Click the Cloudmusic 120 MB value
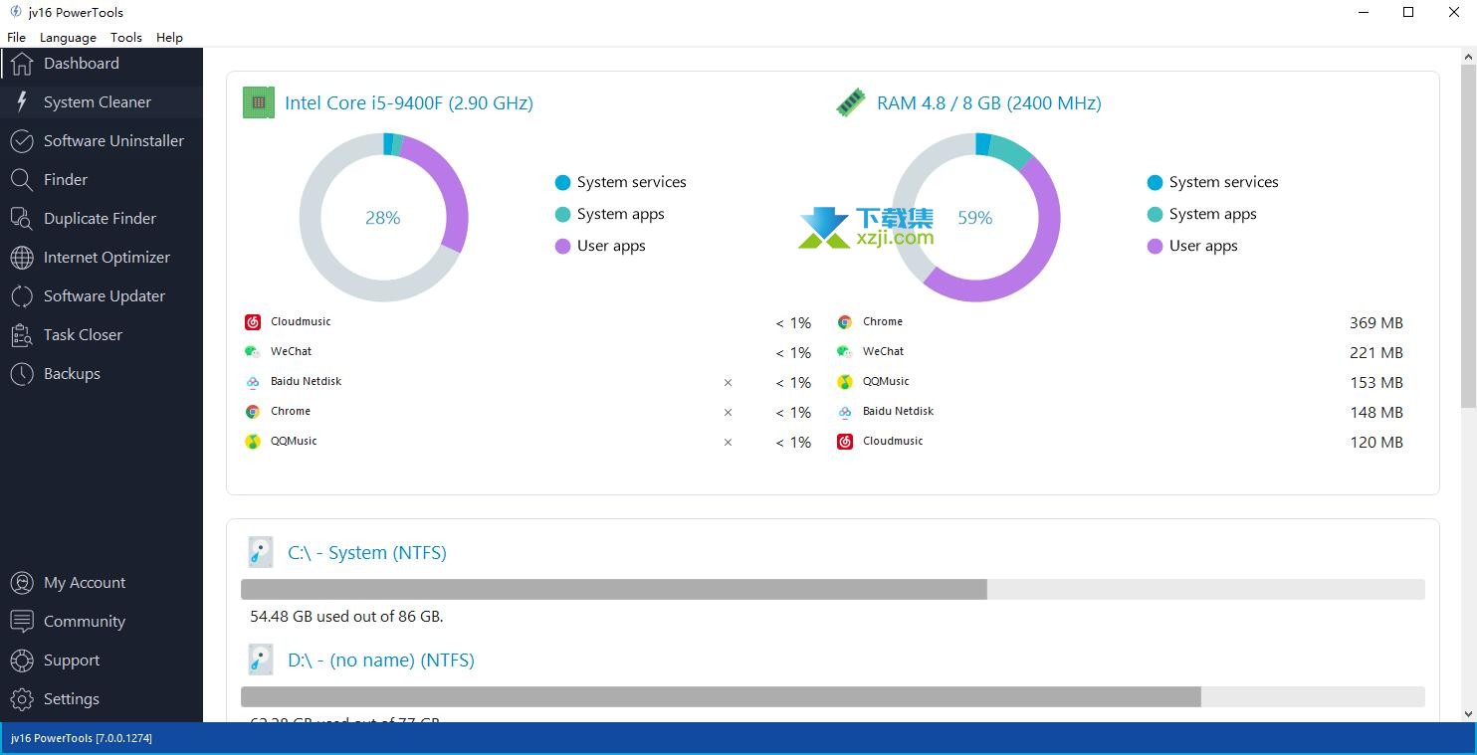This screenshot has height=755, width=1477. 1376,443
